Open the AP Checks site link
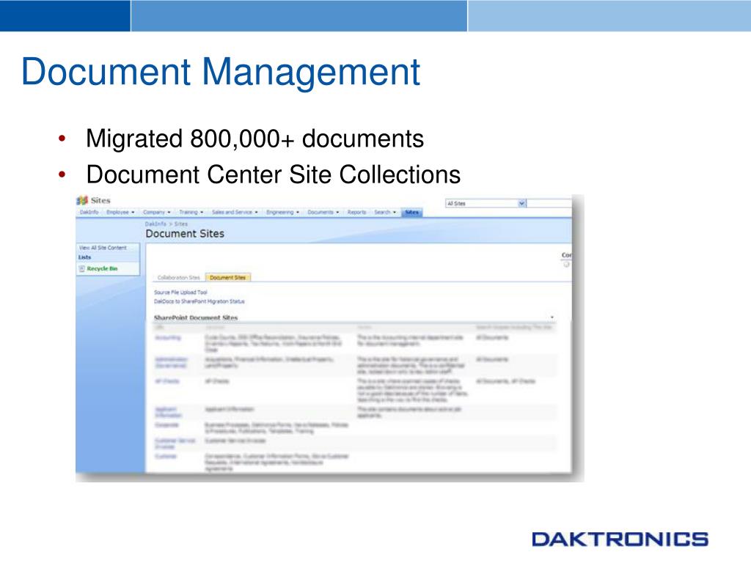Image resolution: width=751 pixels, height=563 pixels. (166, 381)
